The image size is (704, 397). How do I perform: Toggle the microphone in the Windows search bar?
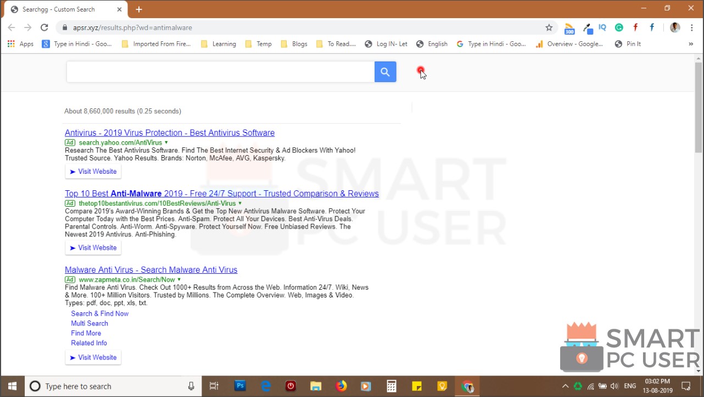click(191, 386)
